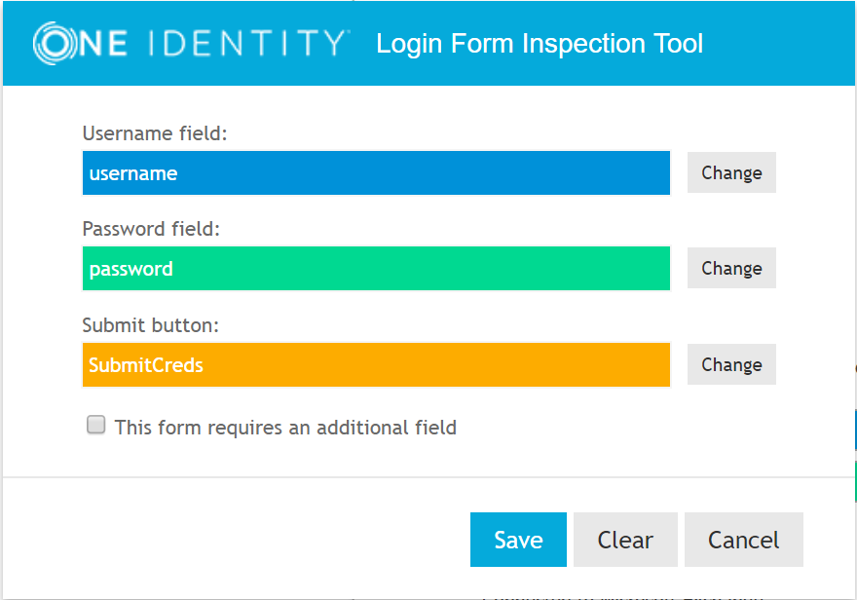
Task: Click the One Identity circular logo emblem
Action: coord(50,44)
